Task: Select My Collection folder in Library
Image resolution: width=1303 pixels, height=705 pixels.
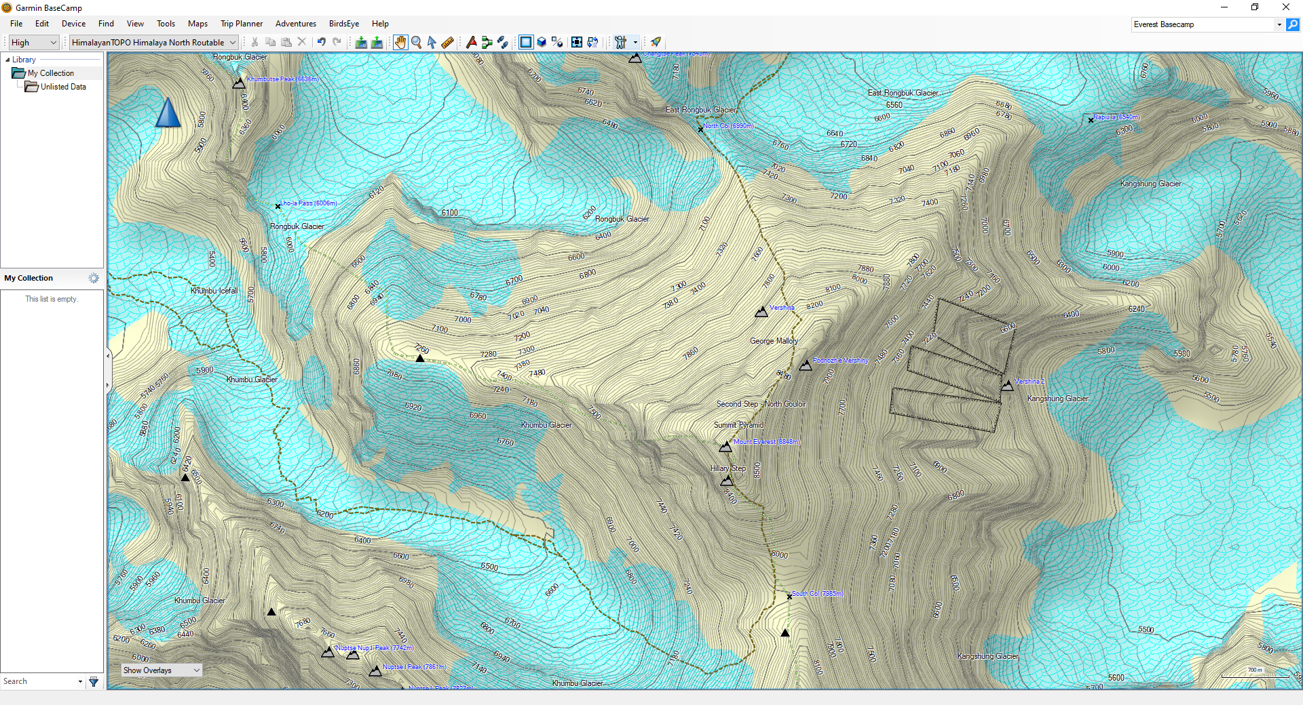Action: [51, 73]
